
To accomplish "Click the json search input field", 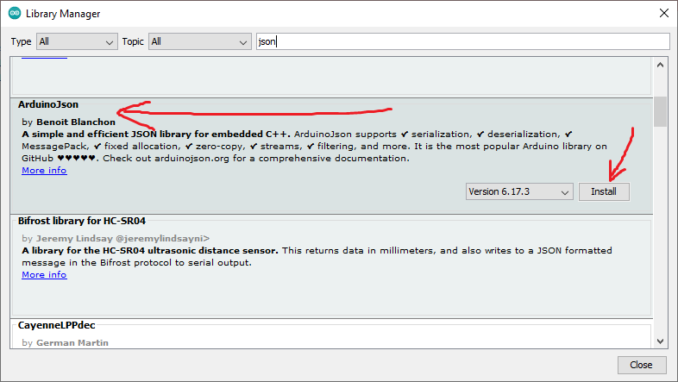I will tap(462, 41).
